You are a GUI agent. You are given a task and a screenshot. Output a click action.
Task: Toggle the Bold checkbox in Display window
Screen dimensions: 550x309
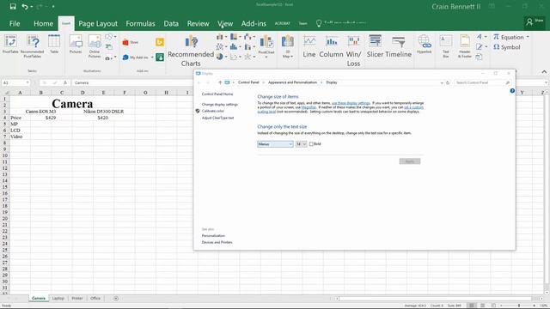tap(311, 144)
